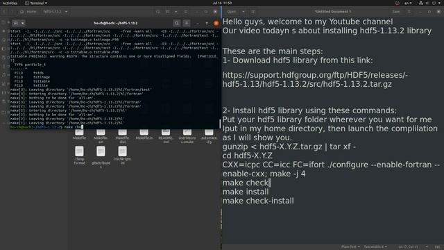This screenshot has height=250, width=444.
Task: Go back in the Files window
Action: click(x=5, y=12)
